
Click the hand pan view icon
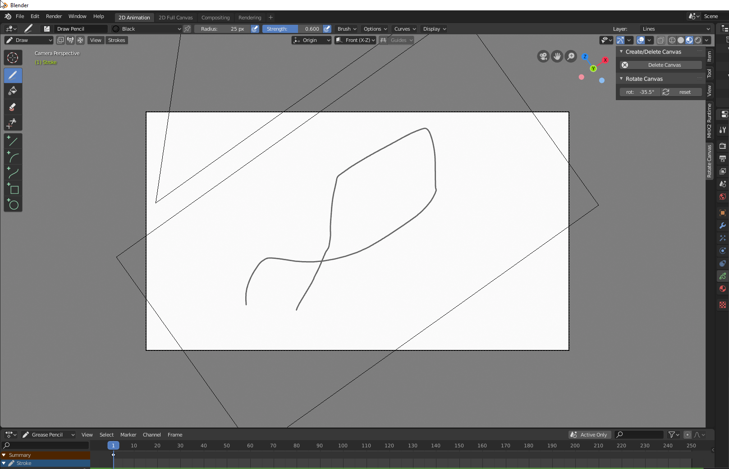(x=557, y=56)
